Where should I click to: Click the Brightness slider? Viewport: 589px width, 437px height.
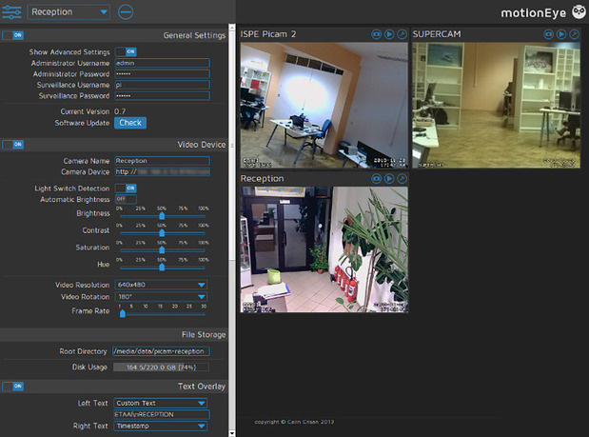[161, 216]
